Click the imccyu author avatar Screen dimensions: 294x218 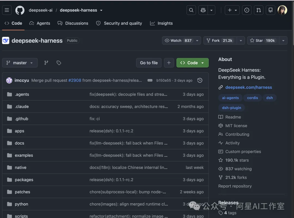click(9, 80)
